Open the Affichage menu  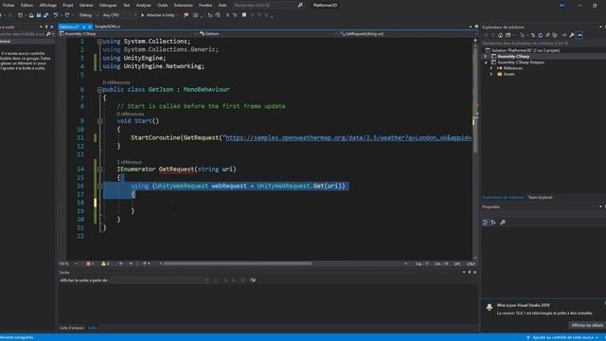click(48, 5)
